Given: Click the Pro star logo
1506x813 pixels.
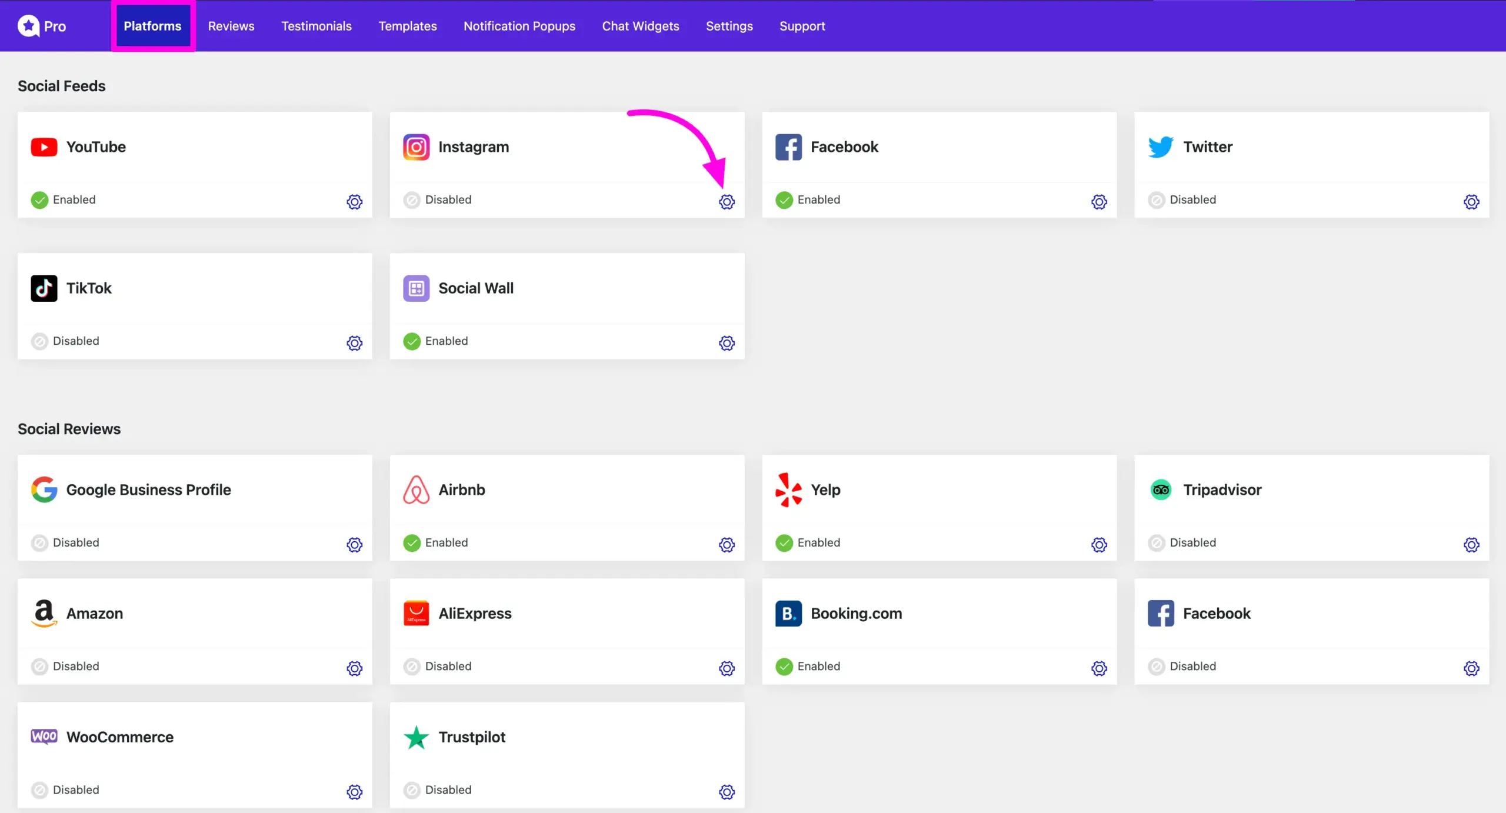Looking at the screenshot, I should (x=28, y=26).
